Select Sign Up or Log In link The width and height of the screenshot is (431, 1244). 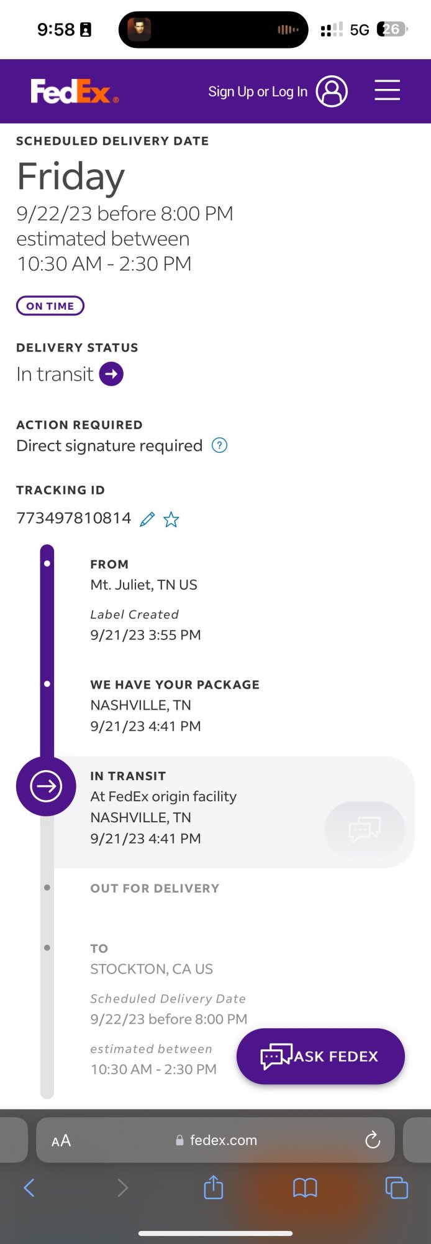pyautogui.click(x=258, y=91)
